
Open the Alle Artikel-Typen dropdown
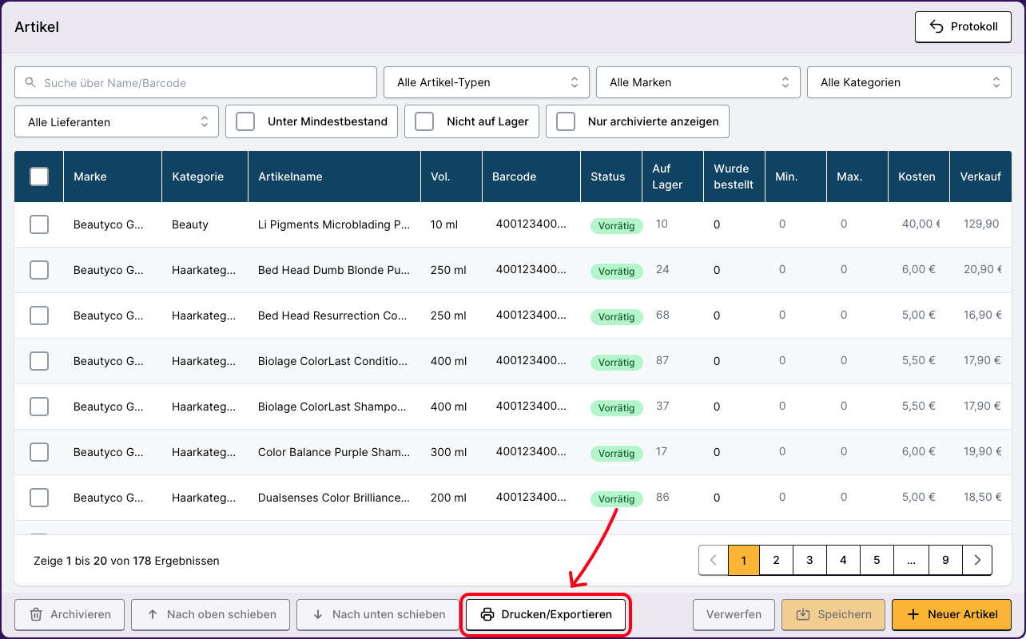coord(487,82)
